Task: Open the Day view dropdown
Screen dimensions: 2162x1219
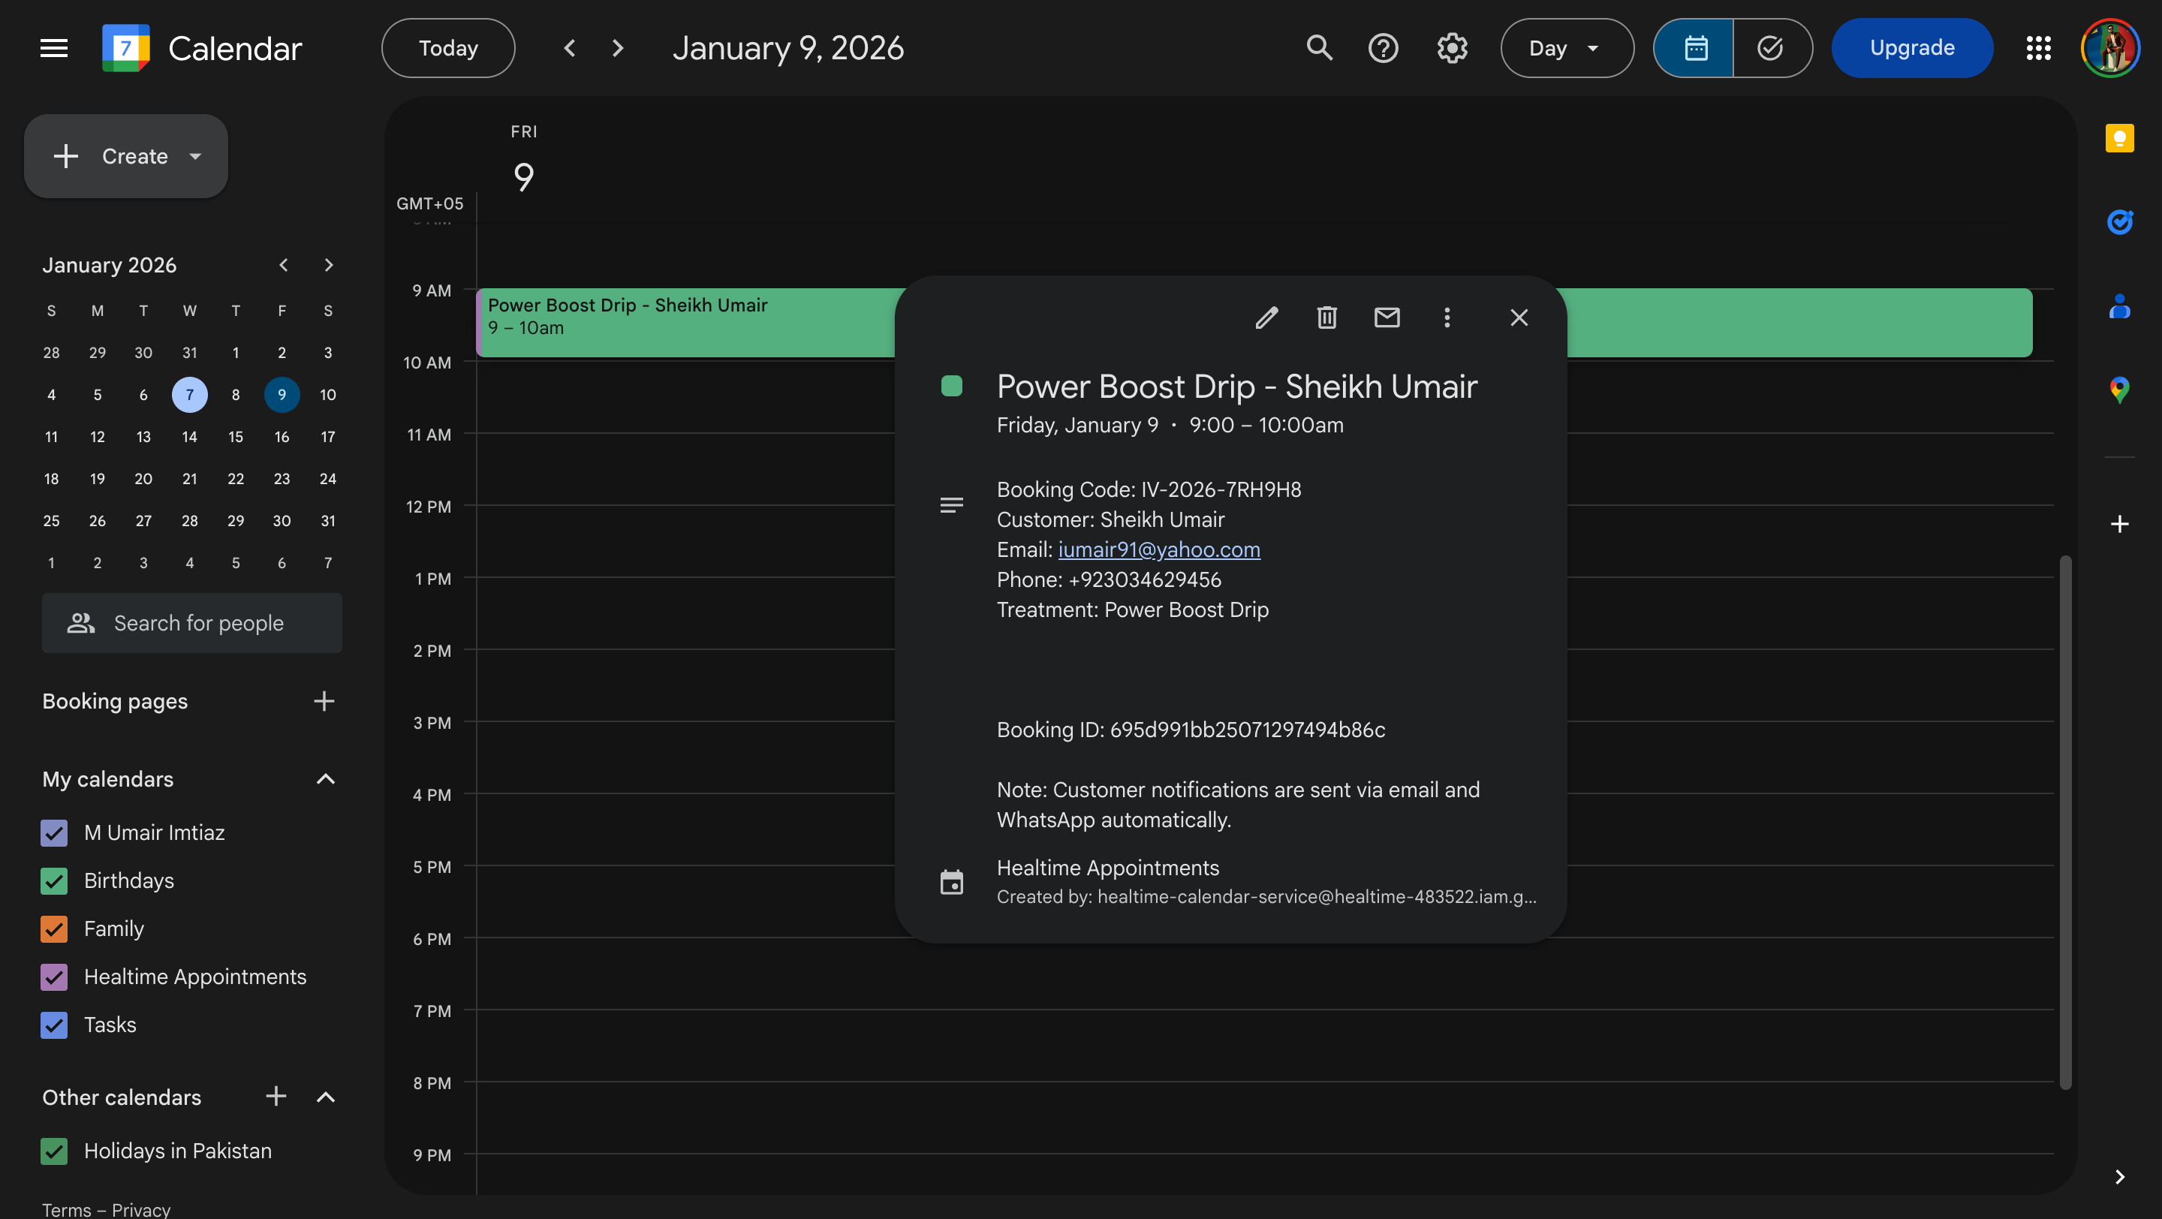Action: tap(1566, 48)
